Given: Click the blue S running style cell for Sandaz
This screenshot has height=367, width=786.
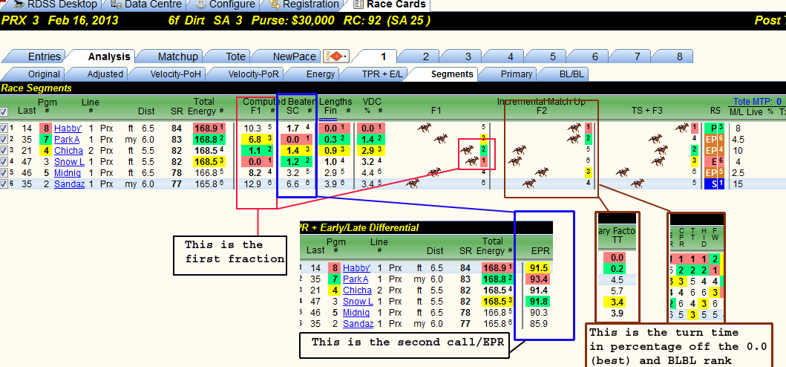Looking at the screenshot, I should tap(710, 183).
